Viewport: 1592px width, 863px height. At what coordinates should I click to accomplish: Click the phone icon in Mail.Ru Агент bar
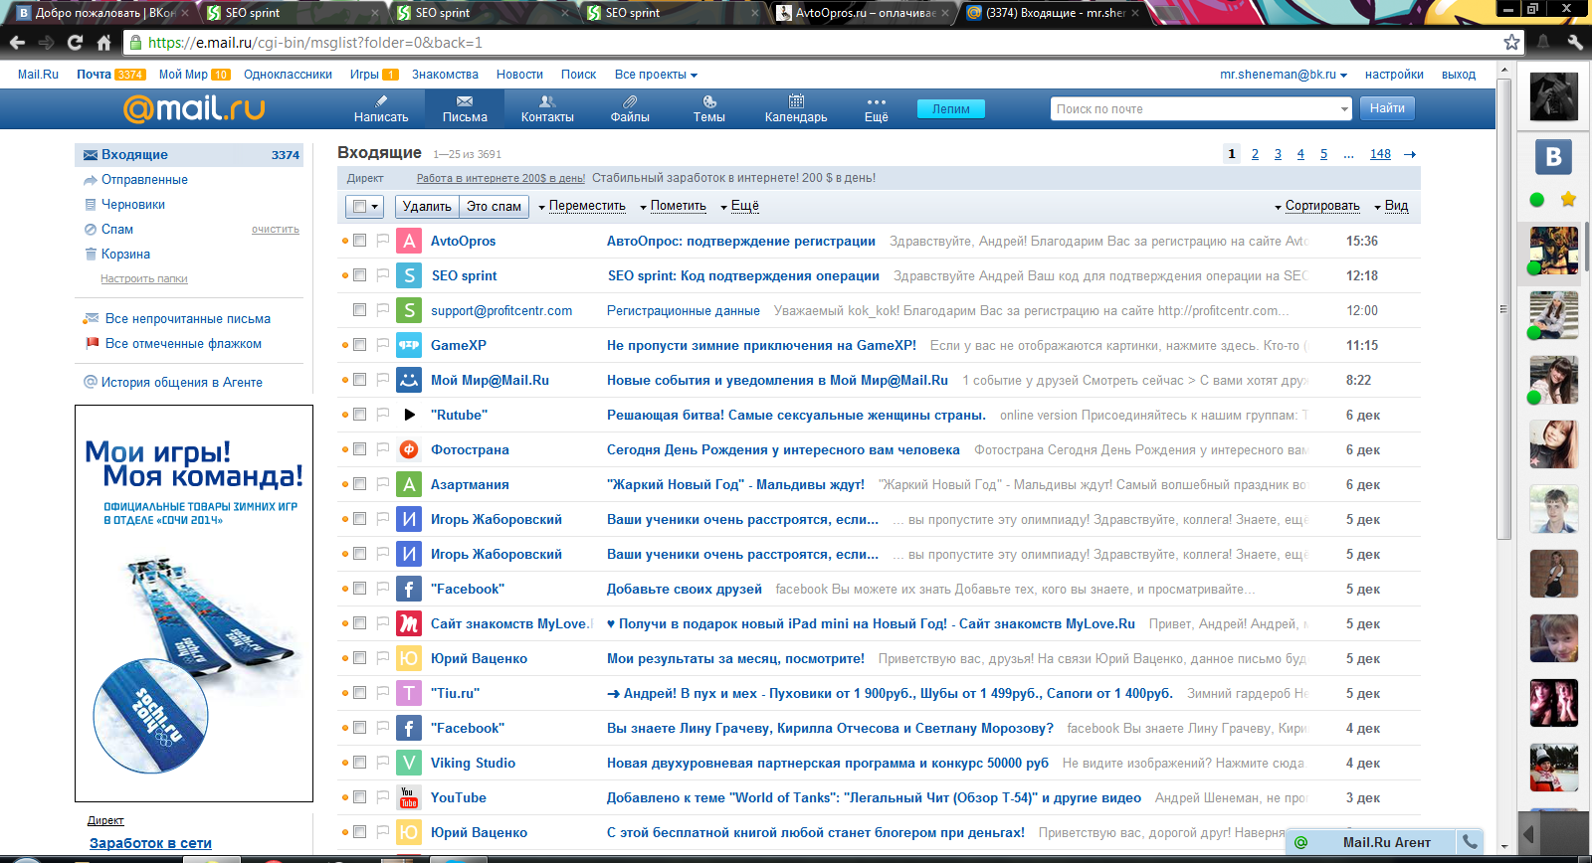1469,842
